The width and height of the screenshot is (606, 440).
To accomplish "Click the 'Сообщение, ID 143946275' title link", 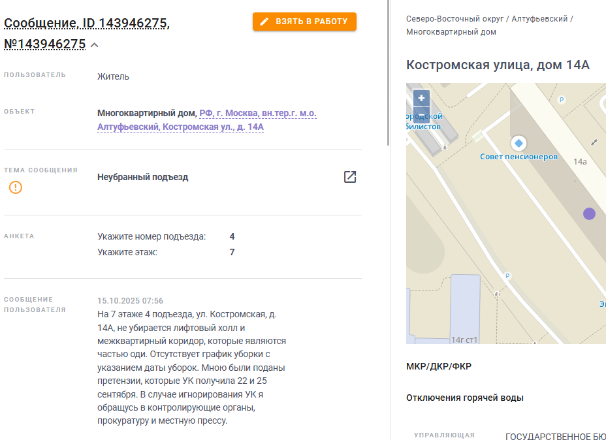I will (86, 24).
